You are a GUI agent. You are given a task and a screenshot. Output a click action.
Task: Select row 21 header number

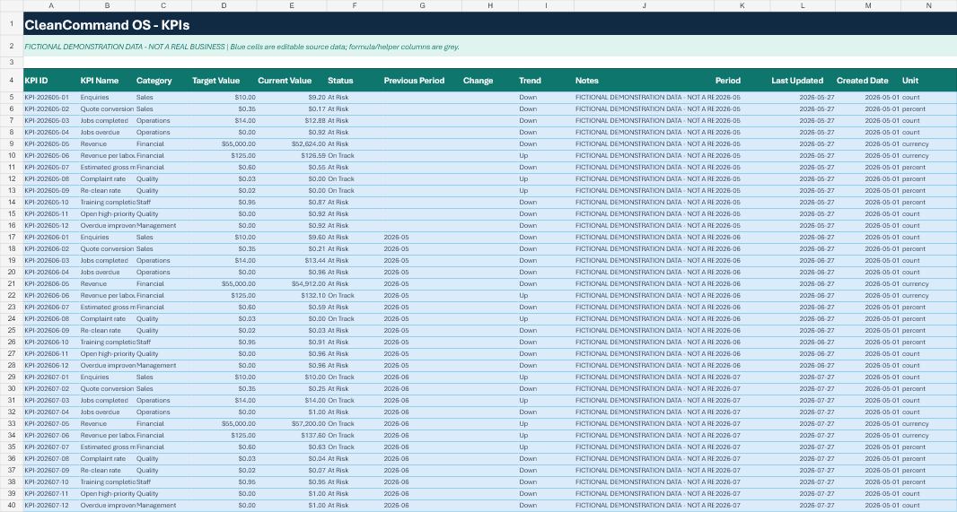(x=12, y=284)
